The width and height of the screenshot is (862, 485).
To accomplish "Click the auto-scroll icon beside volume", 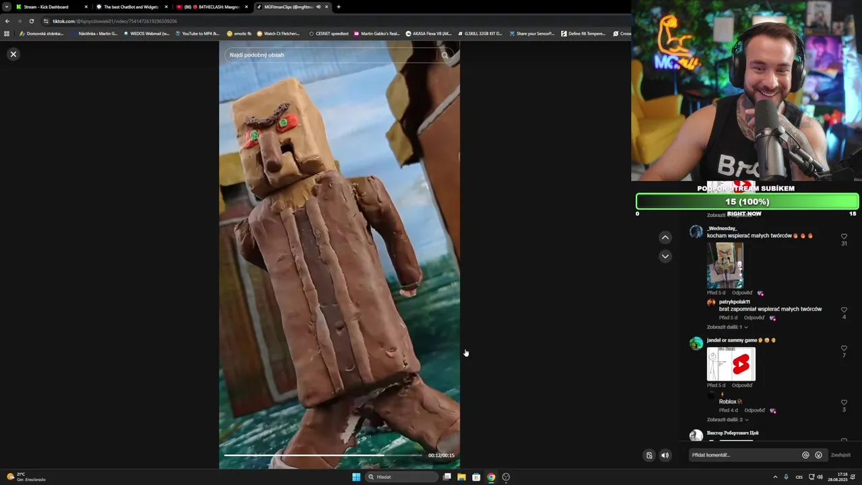I will (x=649, y=455).
